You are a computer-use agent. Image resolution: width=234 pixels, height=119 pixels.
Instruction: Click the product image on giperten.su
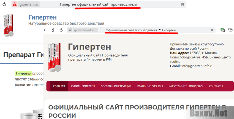click(8, 25)
